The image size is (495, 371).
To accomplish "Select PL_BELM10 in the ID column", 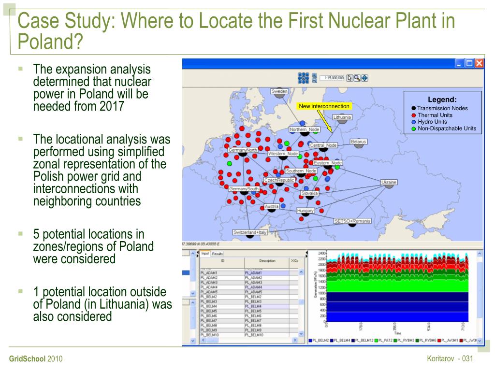I will coord(222,335).
